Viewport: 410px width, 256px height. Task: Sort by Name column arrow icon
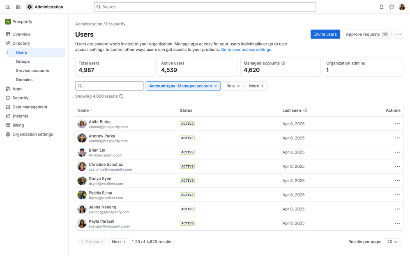(91, 110)
